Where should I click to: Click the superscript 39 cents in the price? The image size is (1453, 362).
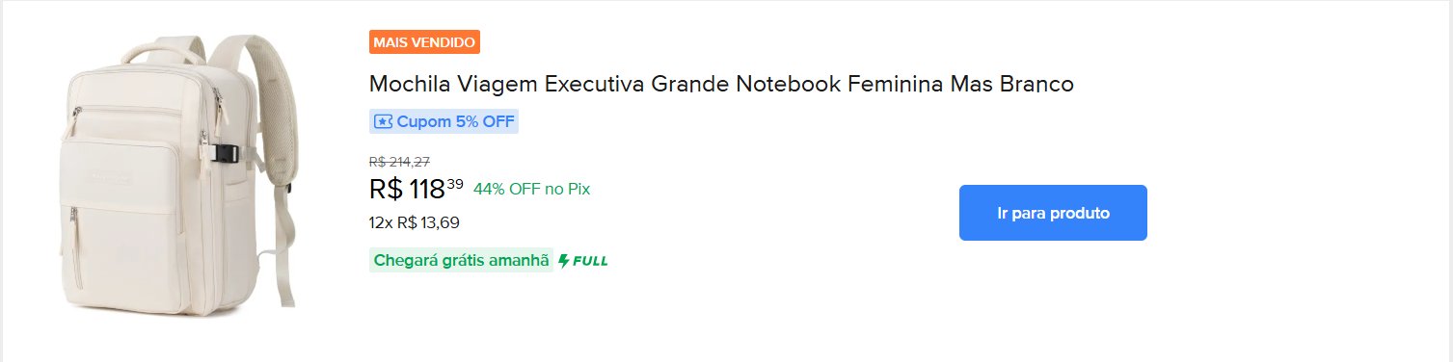coord(455,183)
